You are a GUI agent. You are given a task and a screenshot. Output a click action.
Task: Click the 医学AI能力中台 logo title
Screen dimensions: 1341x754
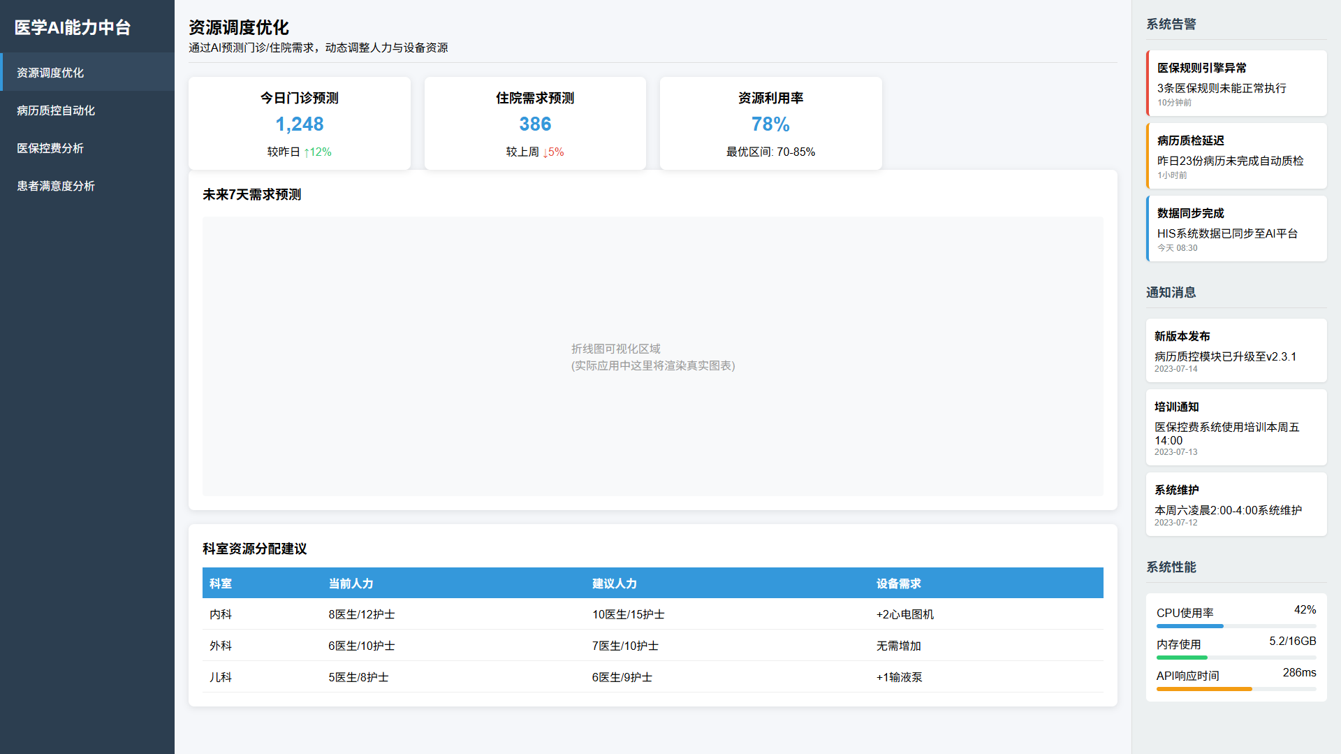click(73, 27)
